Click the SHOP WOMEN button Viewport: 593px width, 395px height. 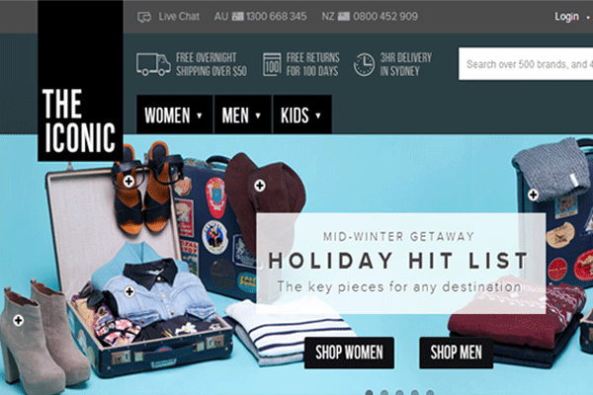coord(349,353)
